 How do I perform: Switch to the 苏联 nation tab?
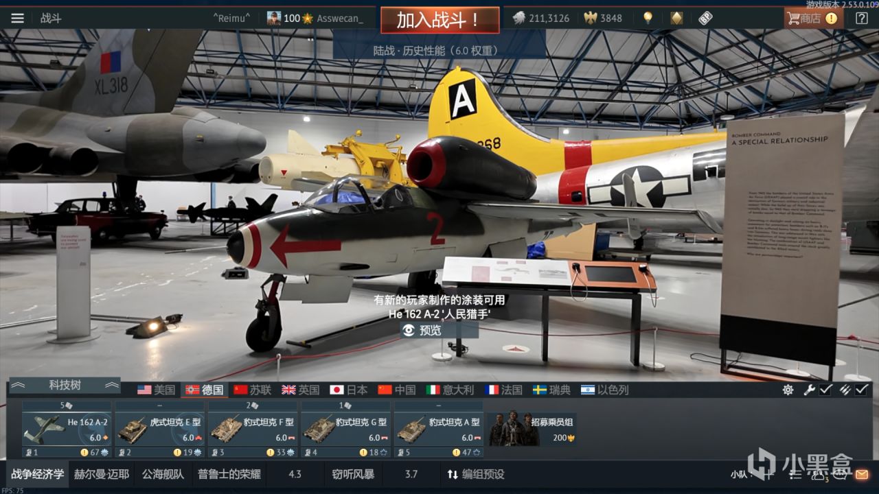(x=252, y=390)
